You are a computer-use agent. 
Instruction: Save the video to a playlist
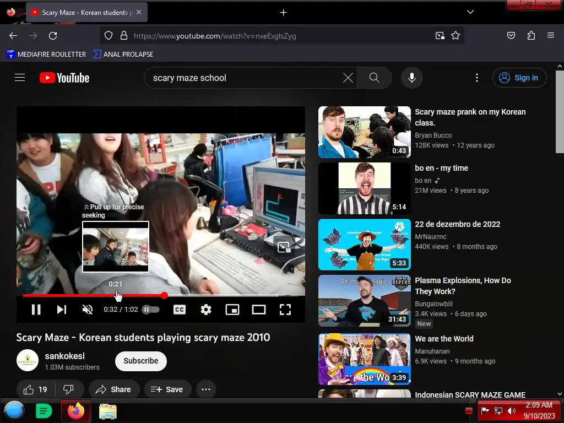tap(167, 389)
